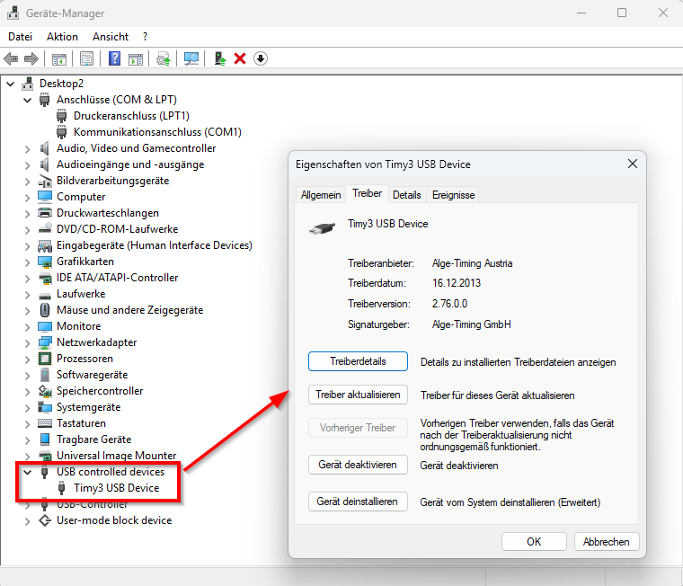The width and height of the screenshot is (683, 586).
Task: Expand the Computer category chevron
Action: tap(28, 198)
